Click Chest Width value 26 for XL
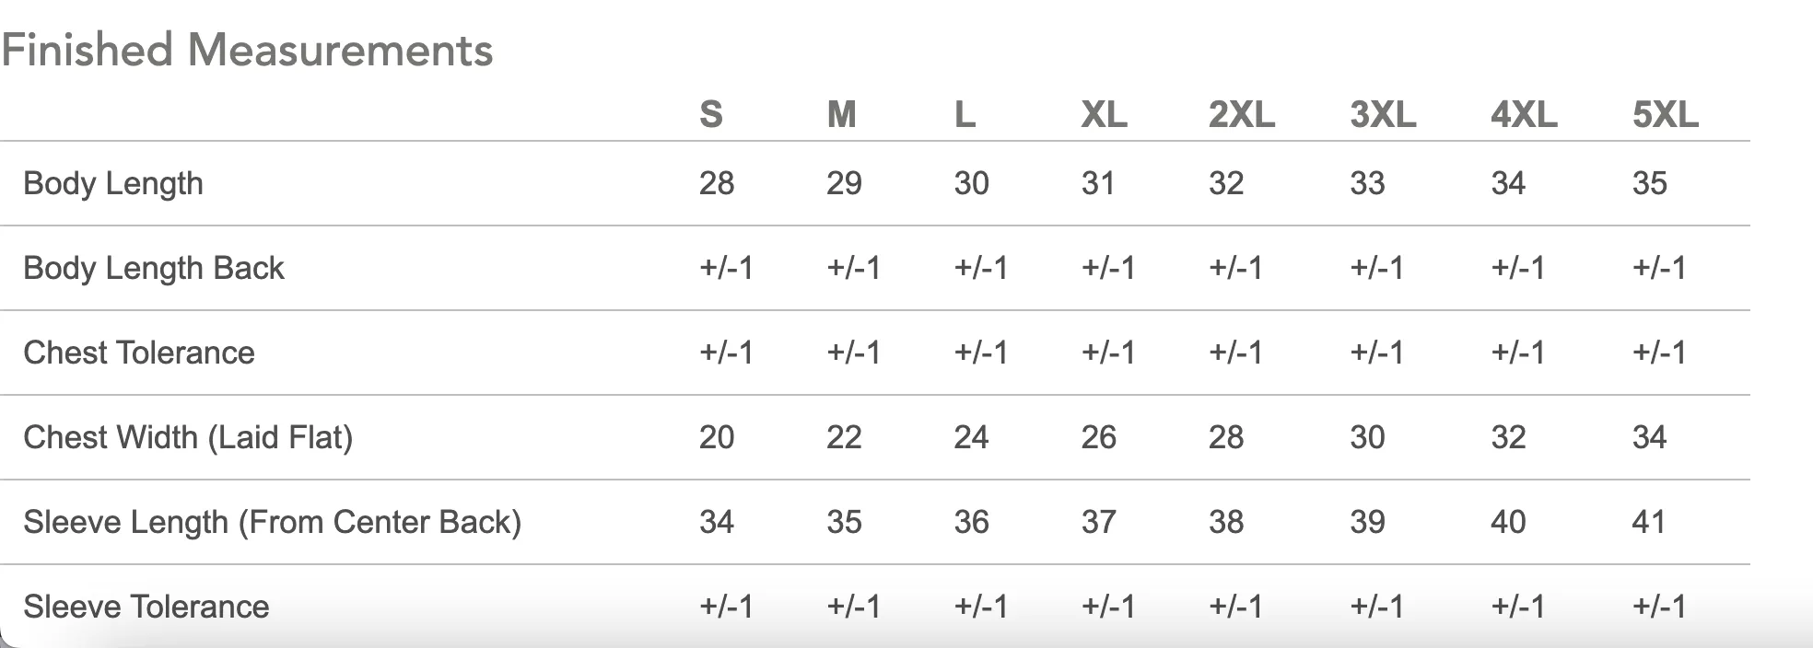The height and width of the screenshot is (648, 1813). 1099,437
